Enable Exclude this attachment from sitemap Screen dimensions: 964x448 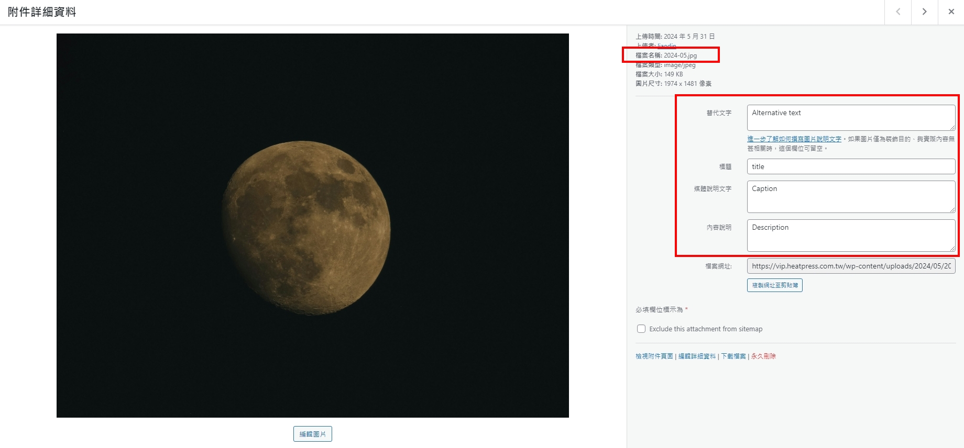641,329
